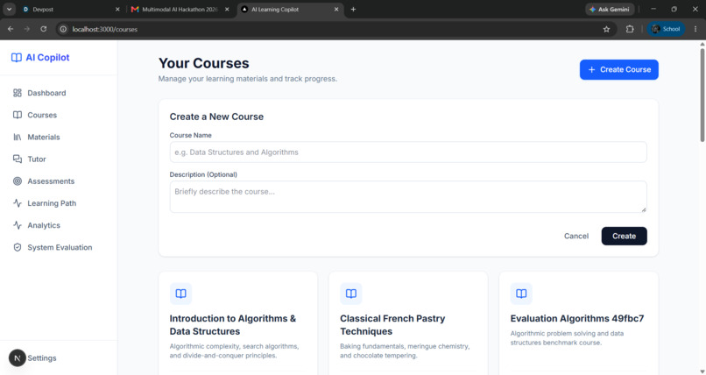The image size is (706, 375).
Task: Focus the Course Name input field
Action: pos(408,152)
